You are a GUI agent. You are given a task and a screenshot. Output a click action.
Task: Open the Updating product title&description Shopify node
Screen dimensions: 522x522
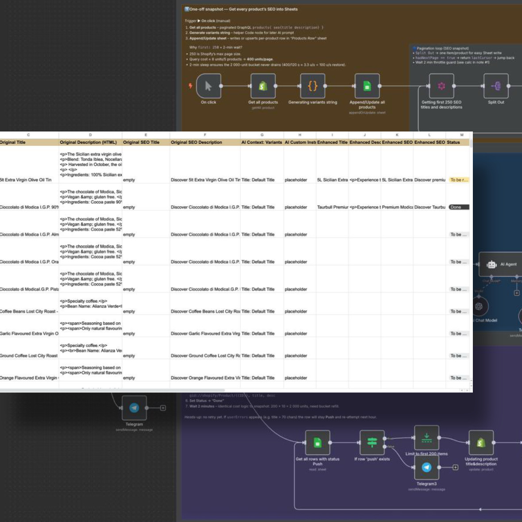pyautogui.click(x=481, y=443)
